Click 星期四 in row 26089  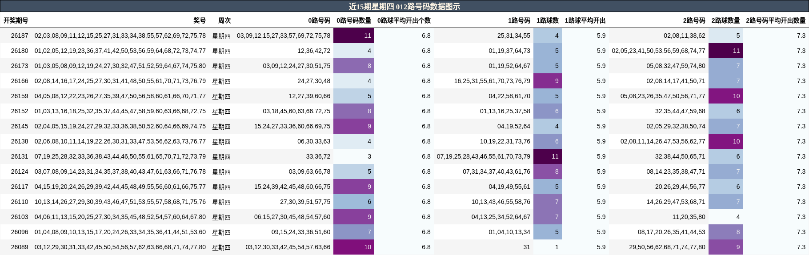(221, 247)
